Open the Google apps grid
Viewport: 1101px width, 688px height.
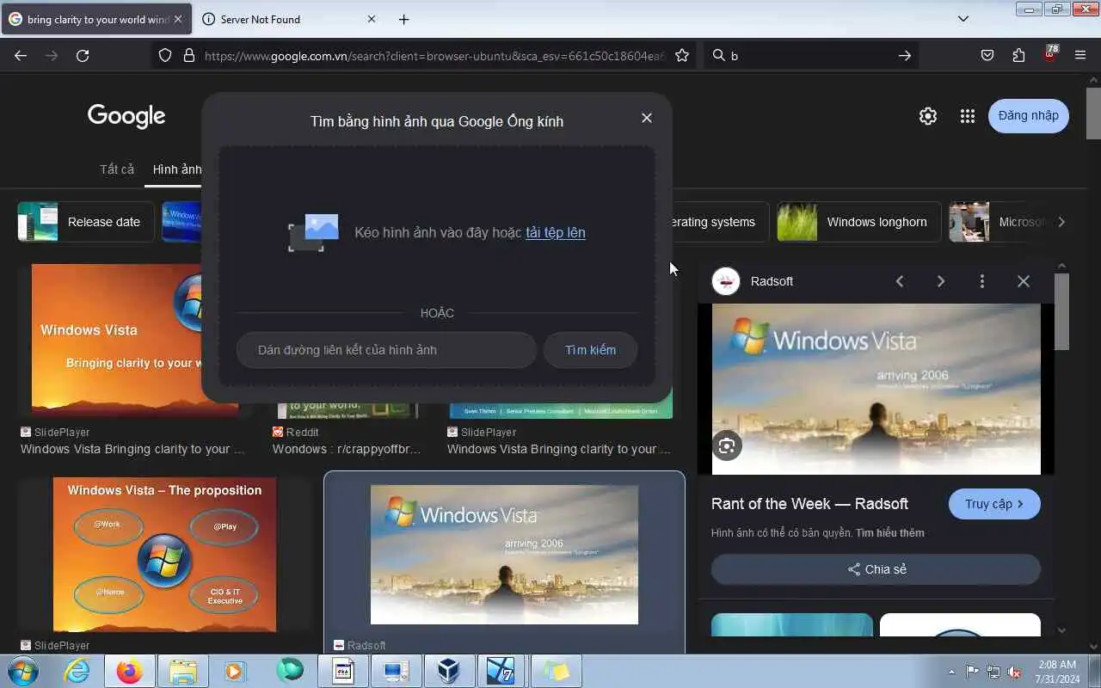click(x=967, y=116)
